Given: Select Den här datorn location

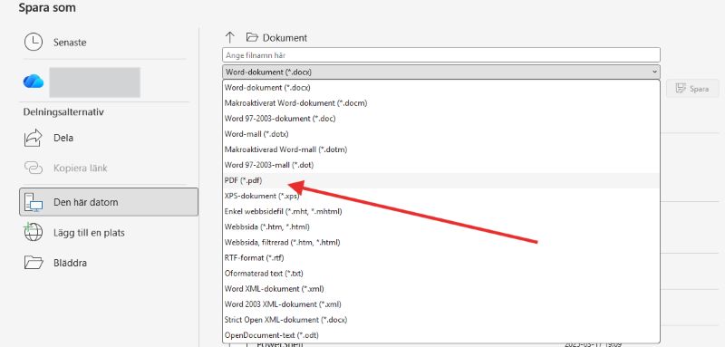Looking at the screenshot, I should pos(109,202).
